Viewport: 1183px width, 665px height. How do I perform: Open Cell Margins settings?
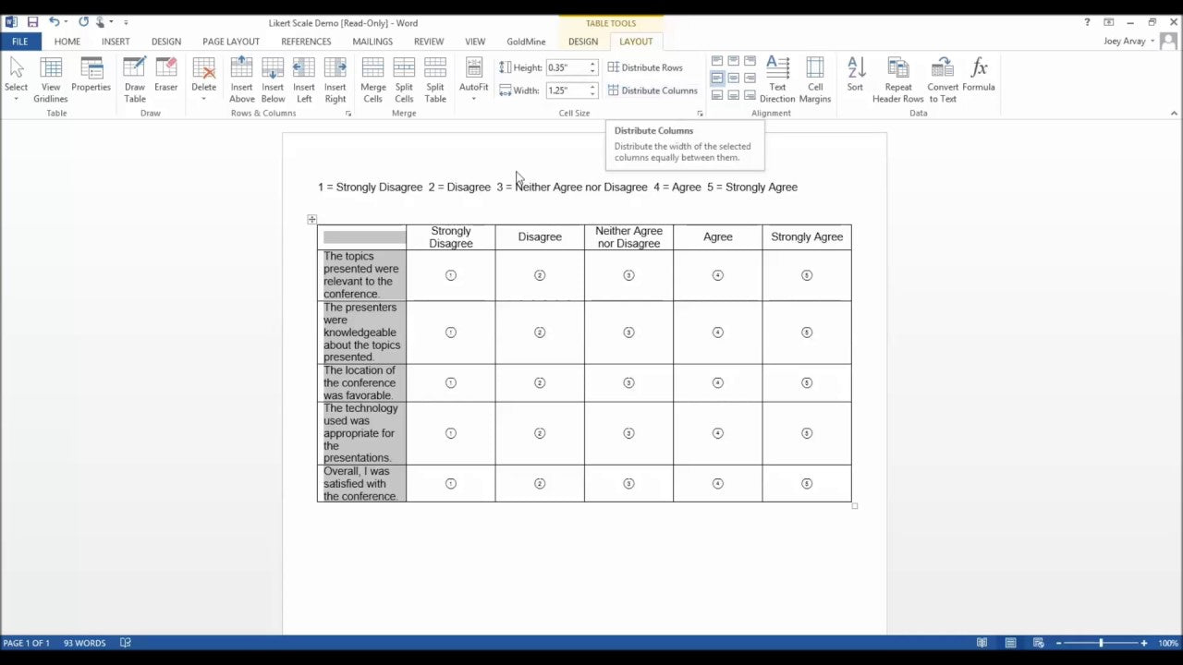[814, 79]
